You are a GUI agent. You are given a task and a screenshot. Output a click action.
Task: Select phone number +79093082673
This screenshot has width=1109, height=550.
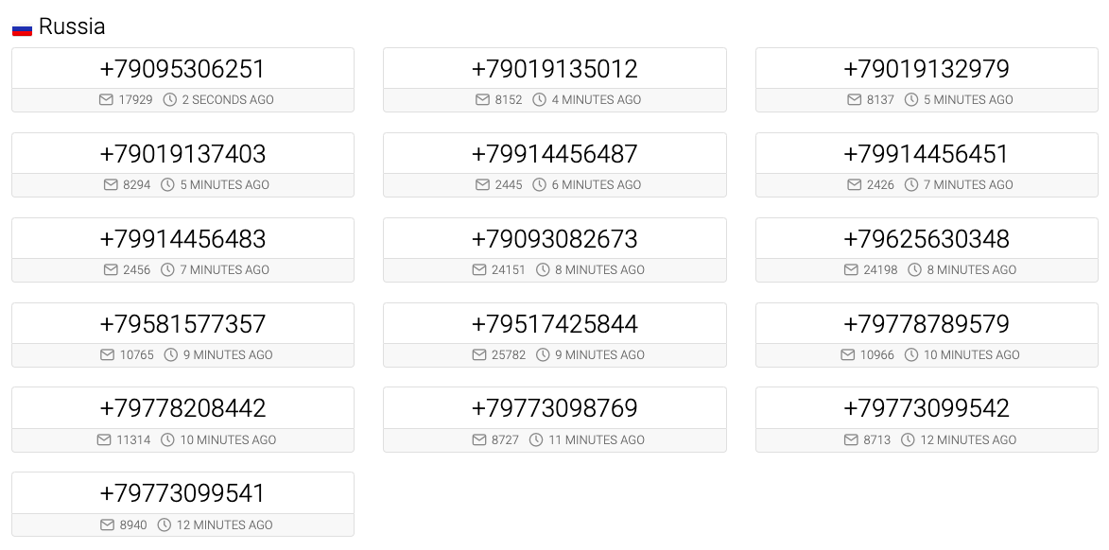coord(554,239)
